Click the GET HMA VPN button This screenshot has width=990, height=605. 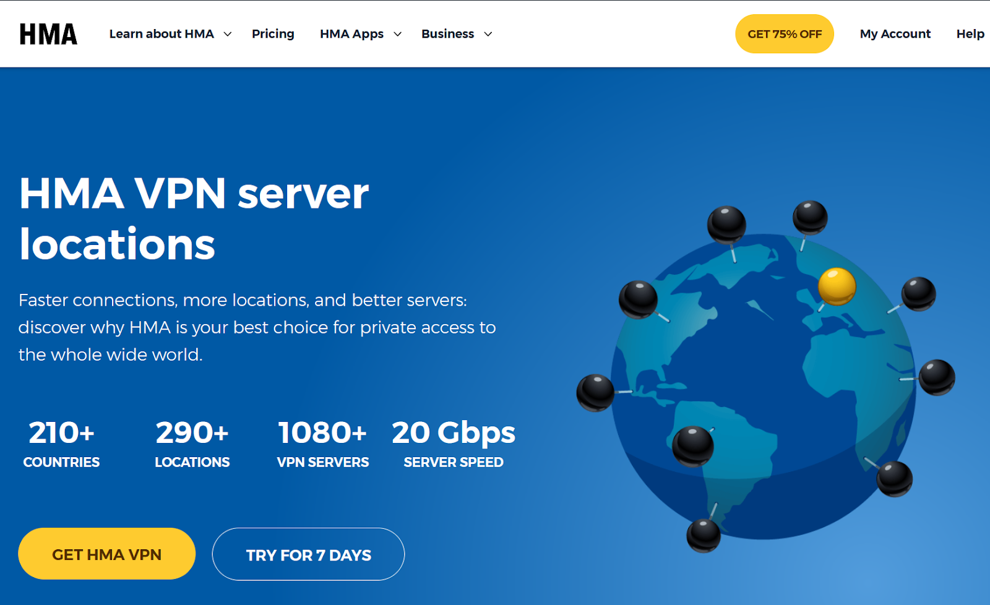coord(107,554)
